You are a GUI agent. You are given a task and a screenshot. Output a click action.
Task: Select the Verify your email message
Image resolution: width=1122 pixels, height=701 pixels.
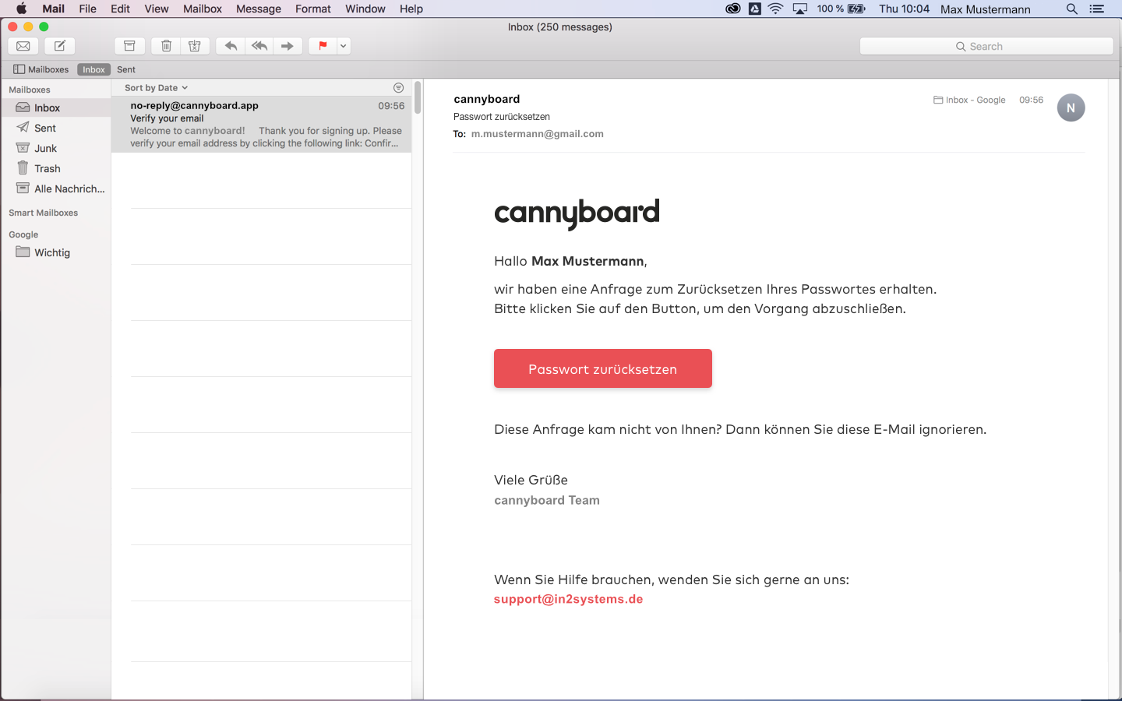(262, 124)
